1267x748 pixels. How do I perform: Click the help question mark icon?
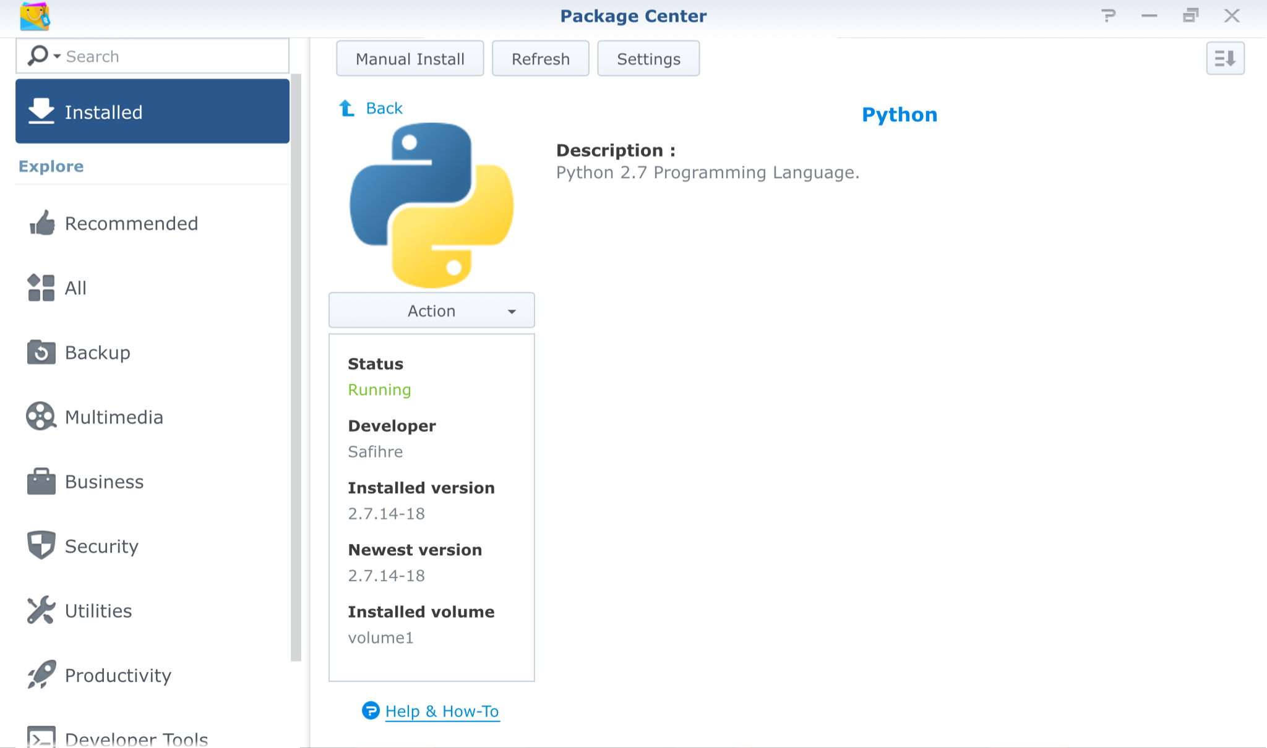coord(1108,15)
